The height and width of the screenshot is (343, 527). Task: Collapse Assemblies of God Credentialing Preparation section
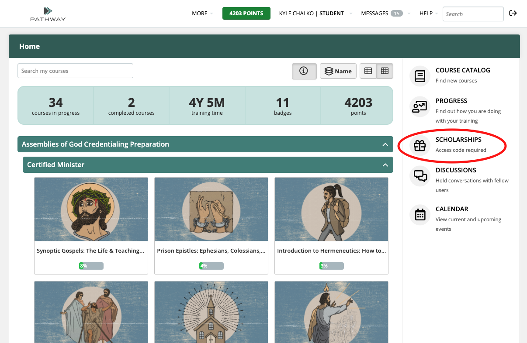[x=385, y=144]
